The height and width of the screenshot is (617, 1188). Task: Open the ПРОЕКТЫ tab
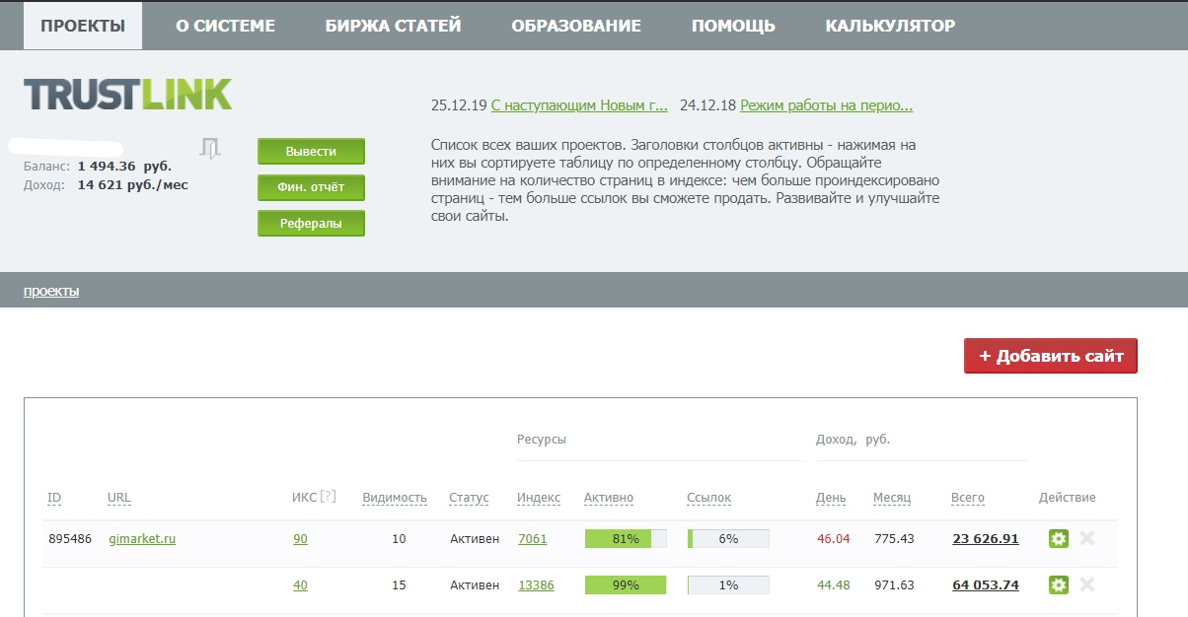(83, 26)
